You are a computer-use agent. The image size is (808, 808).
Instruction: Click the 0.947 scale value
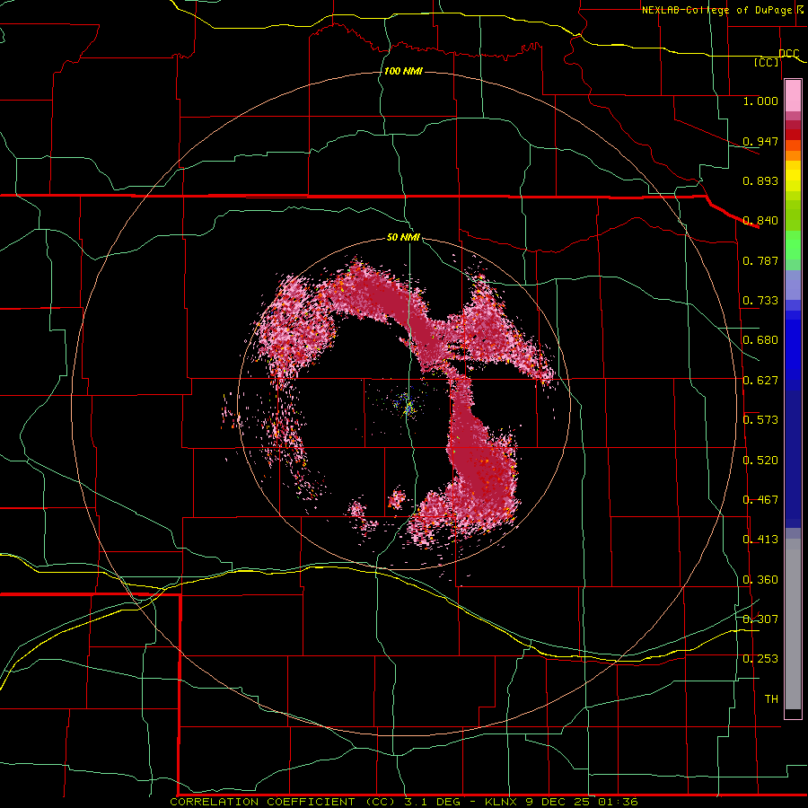(x=760, y=141)
